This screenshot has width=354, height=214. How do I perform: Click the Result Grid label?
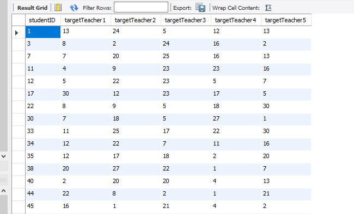pyautogui.click(x=32, y=8)
